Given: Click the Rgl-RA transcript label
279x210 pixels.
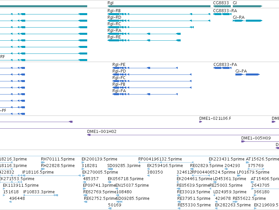Looking at the screenshot, I should pos(114,31).
